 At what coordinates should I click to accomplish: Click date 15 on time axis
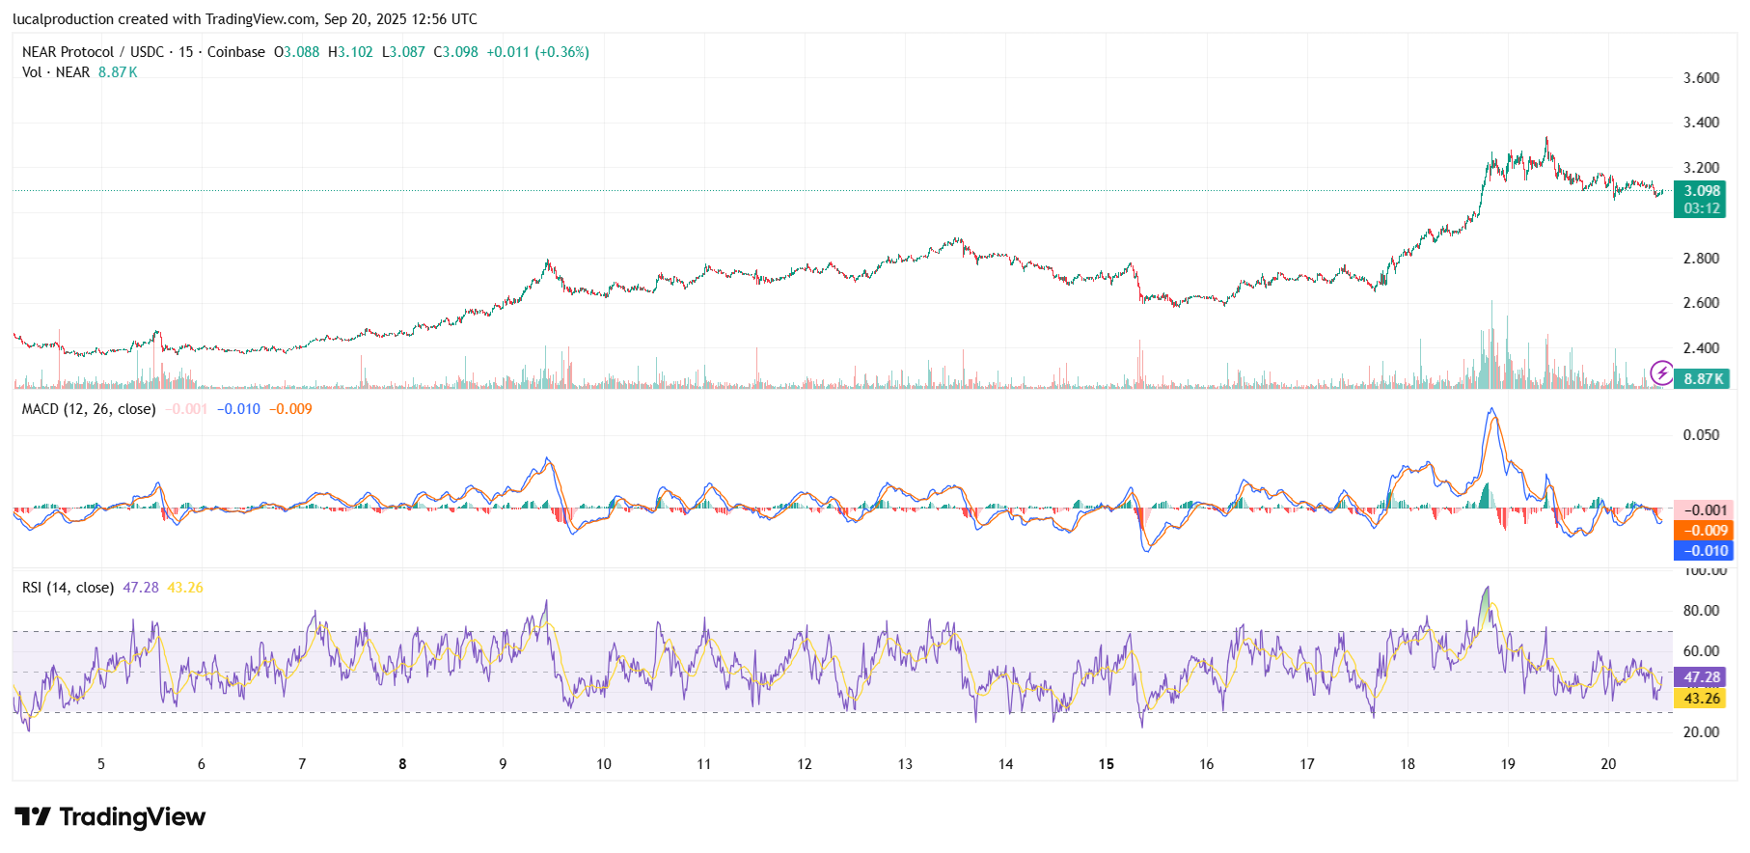[x=1107, y=764]
